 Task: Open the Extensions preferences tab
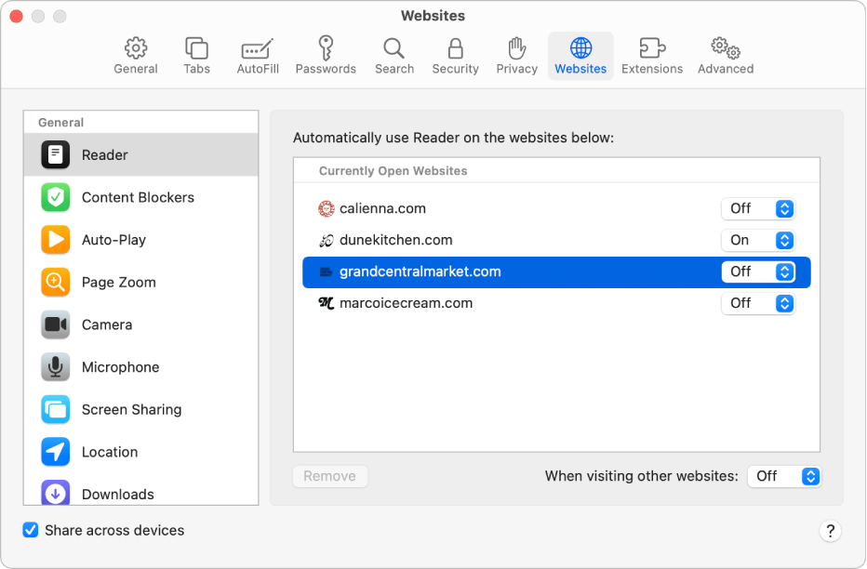pos(652,56)
